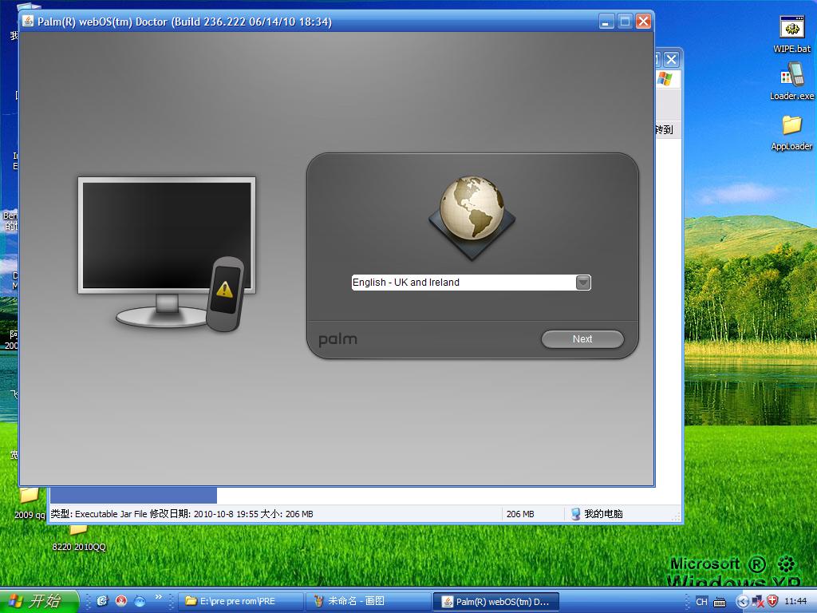Click the palm logo in the panel

click(x=338, y=340)
